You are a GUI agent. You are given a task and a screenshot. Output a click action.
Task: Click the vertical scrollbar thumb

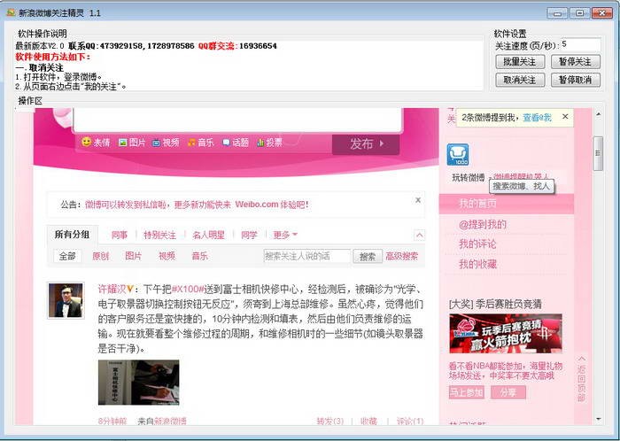(598, 153)
